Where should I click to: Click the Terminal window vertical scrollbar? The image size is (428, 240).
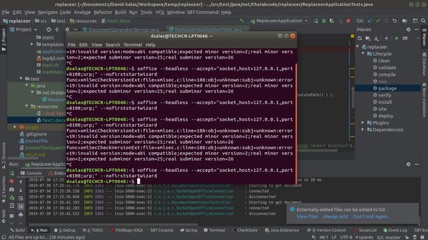pos(296,123)
